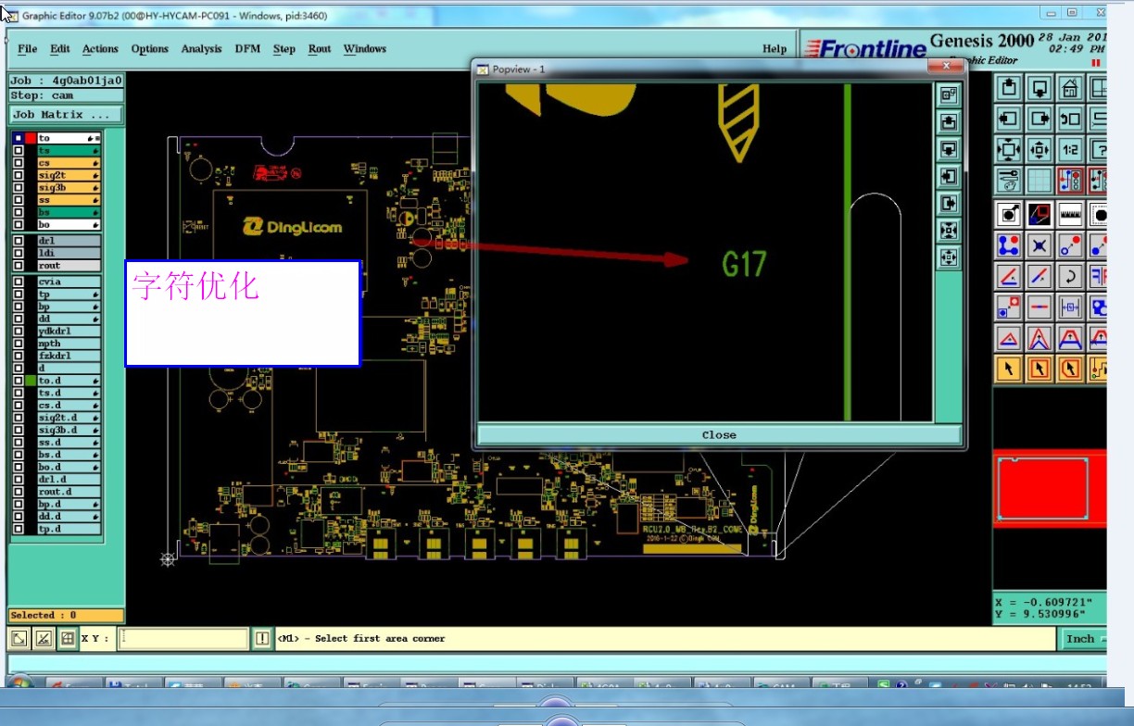Toggle display checkbox for layer rout
Screen dimensions: 1134x726
[x=18, y=266]
